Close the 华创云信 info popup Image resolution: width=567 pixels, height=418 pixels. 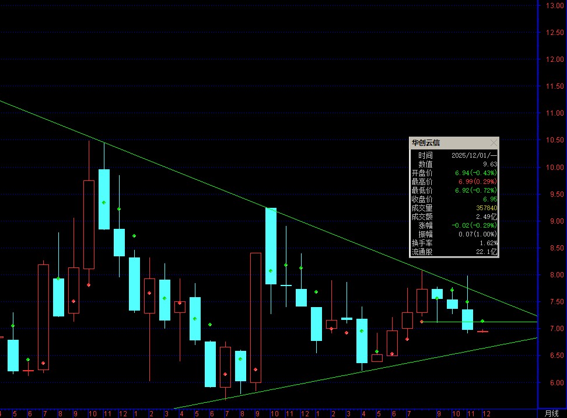(494, 143)
